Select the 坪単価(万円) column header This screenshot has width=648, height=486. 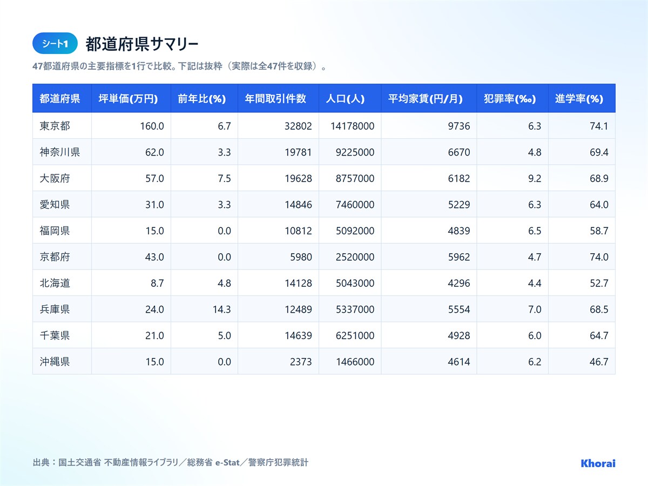(x=131, y=98)
